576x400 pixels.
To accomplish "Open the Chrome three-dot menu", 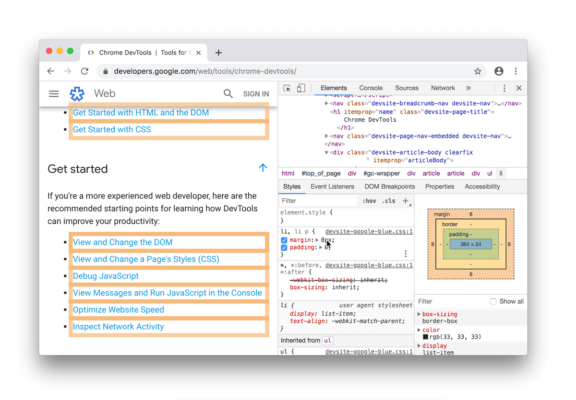I will pyautogui.click(x=516, y=71).
